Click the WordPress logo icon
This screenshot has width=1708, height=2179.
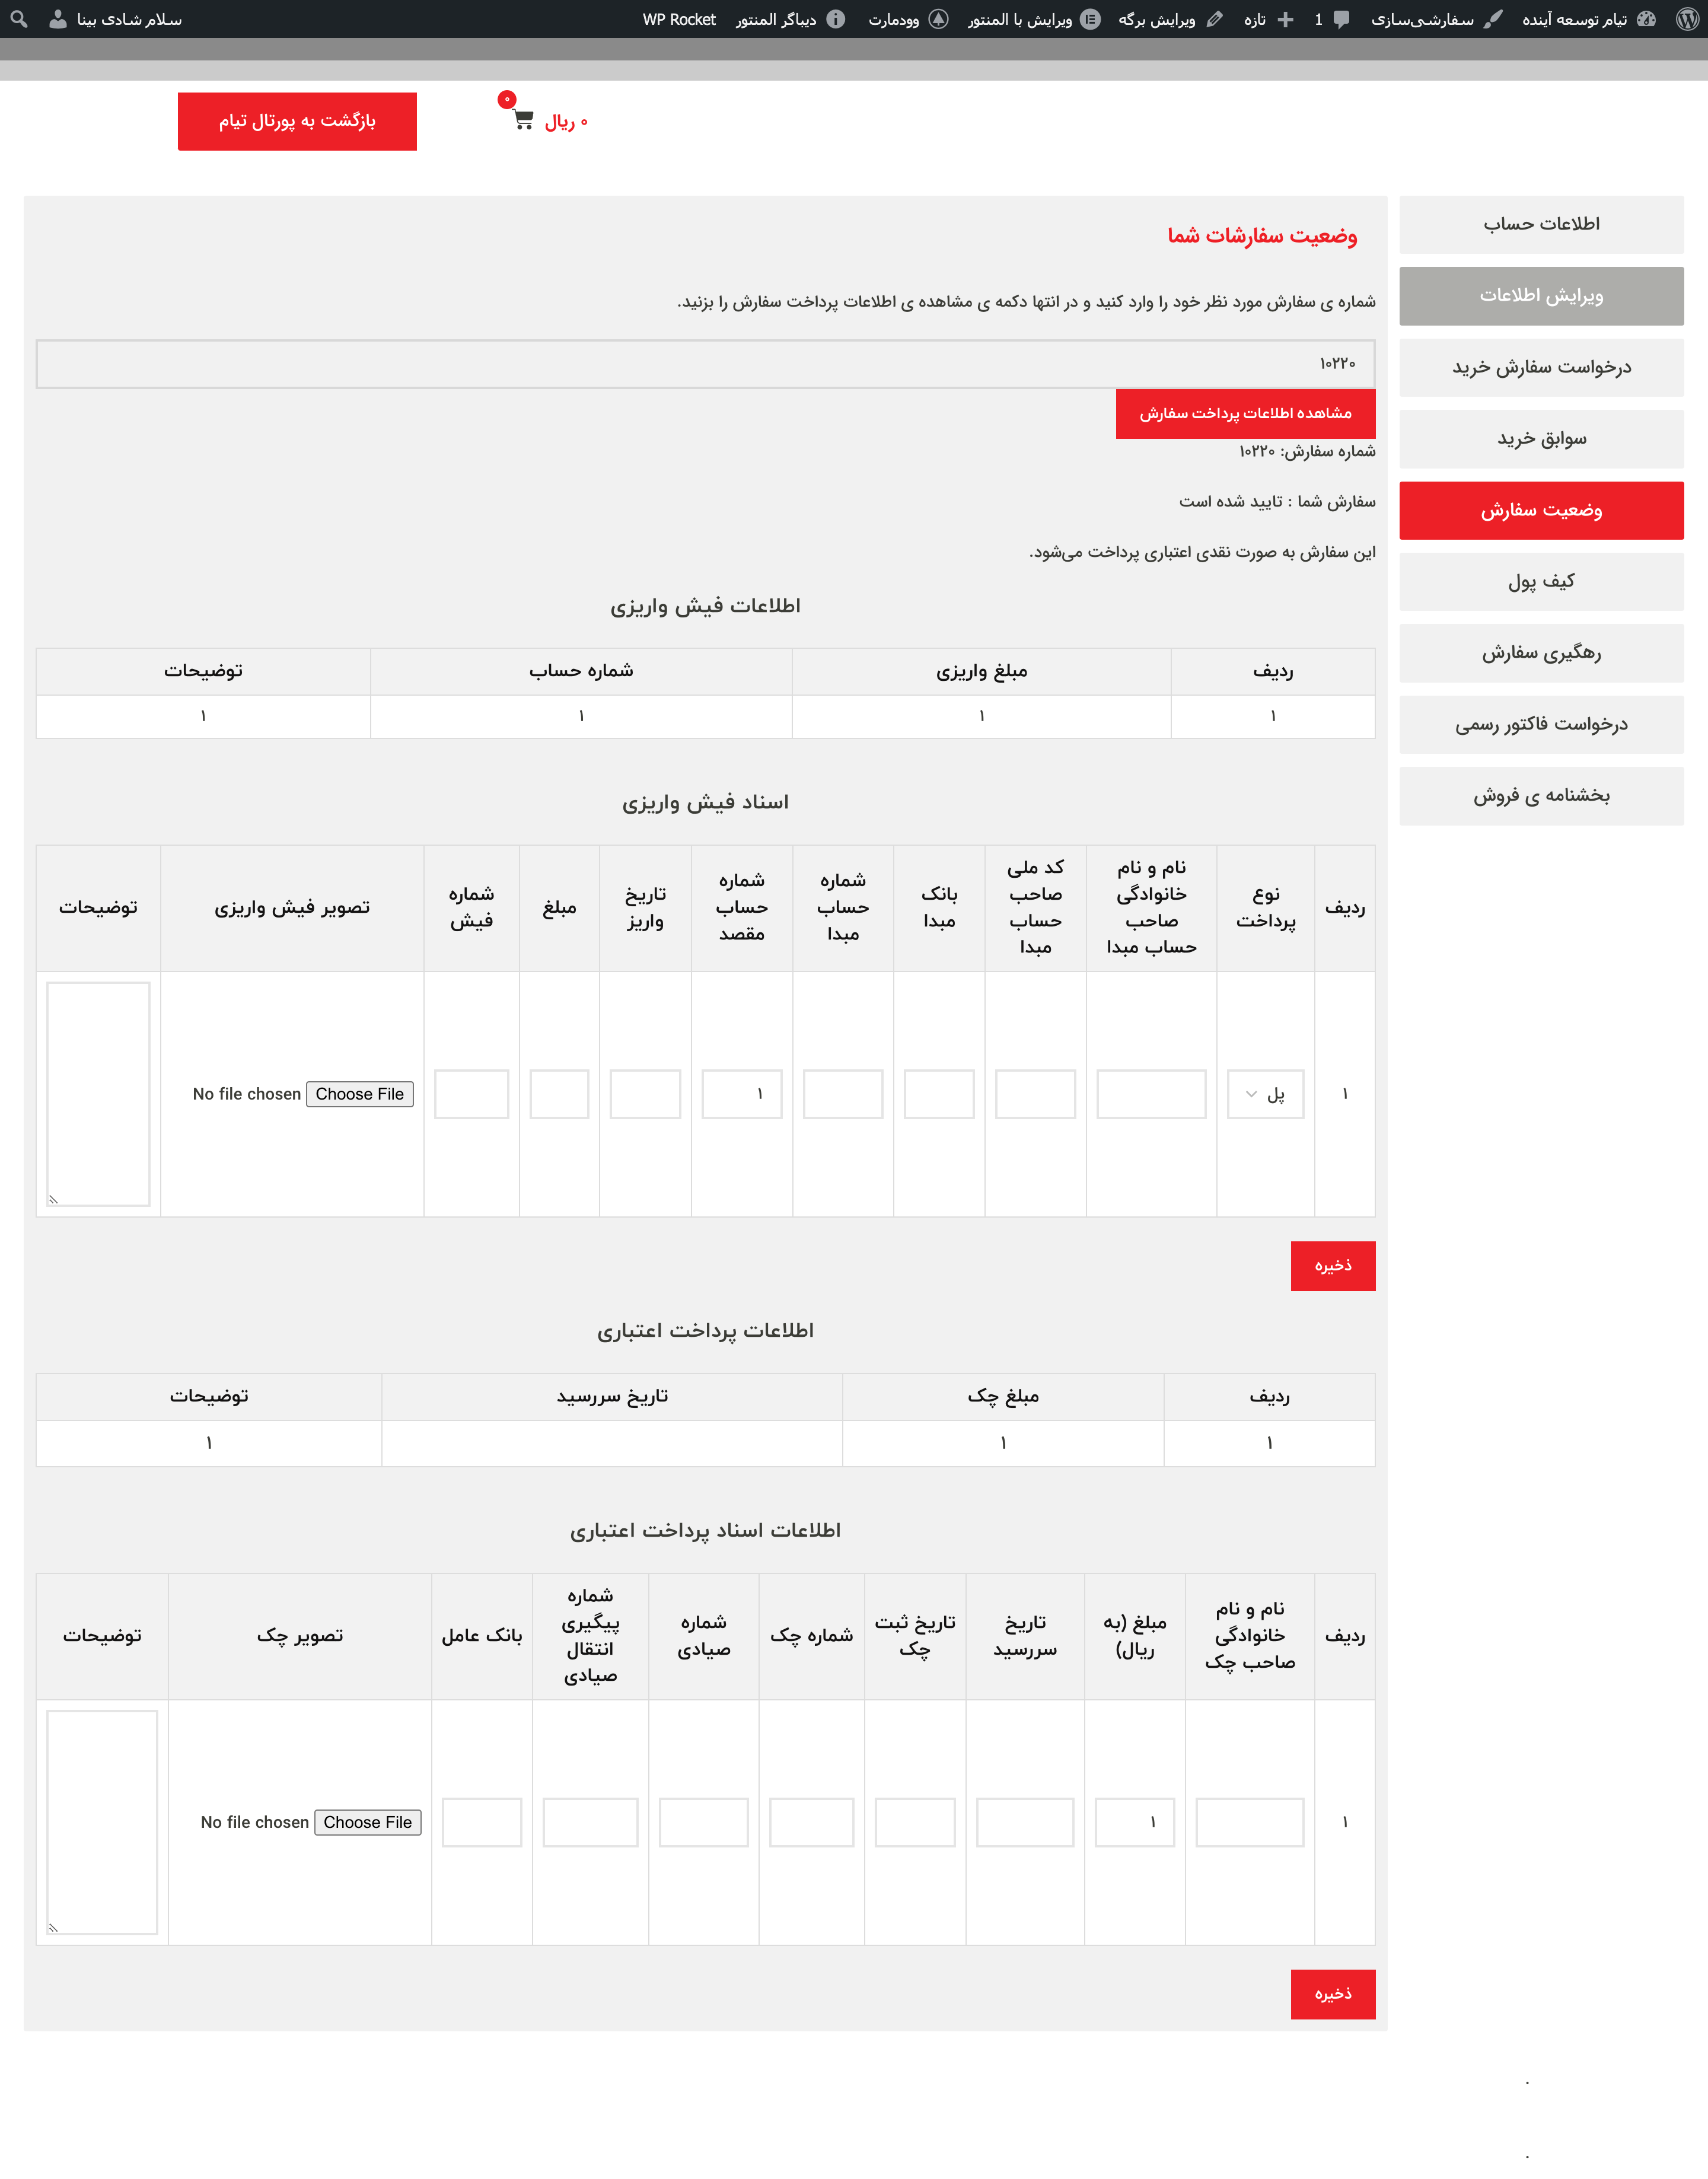click(x=1688, y=19)
